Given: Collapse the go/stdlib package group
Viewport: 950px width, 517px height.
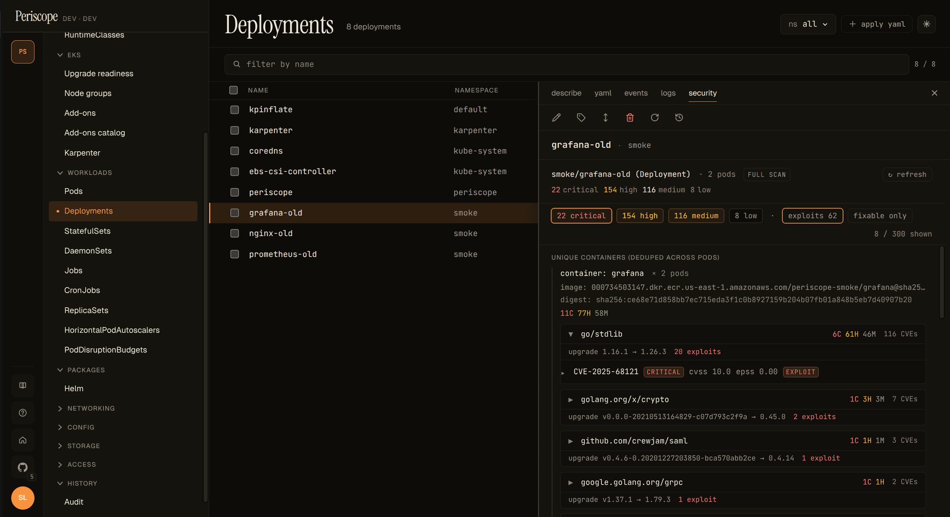Looking at the screenshot, I should point(570,334).
